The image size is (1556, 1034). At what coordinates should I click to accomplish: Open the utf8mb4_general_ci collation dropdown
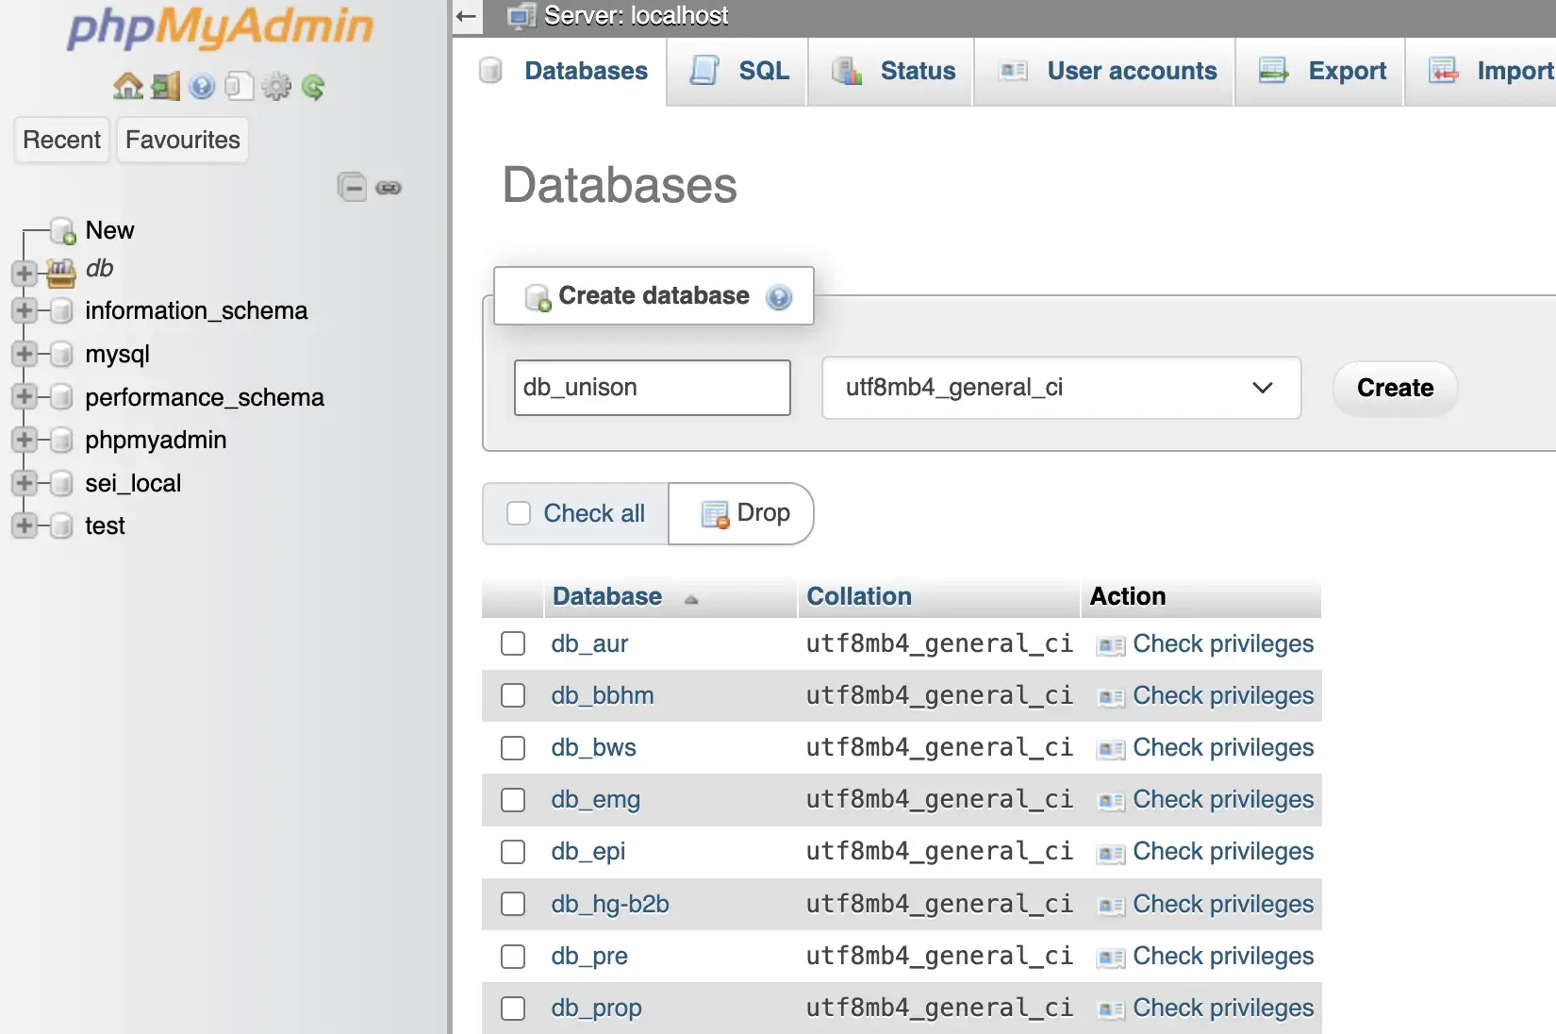(x=1061, y=388)
